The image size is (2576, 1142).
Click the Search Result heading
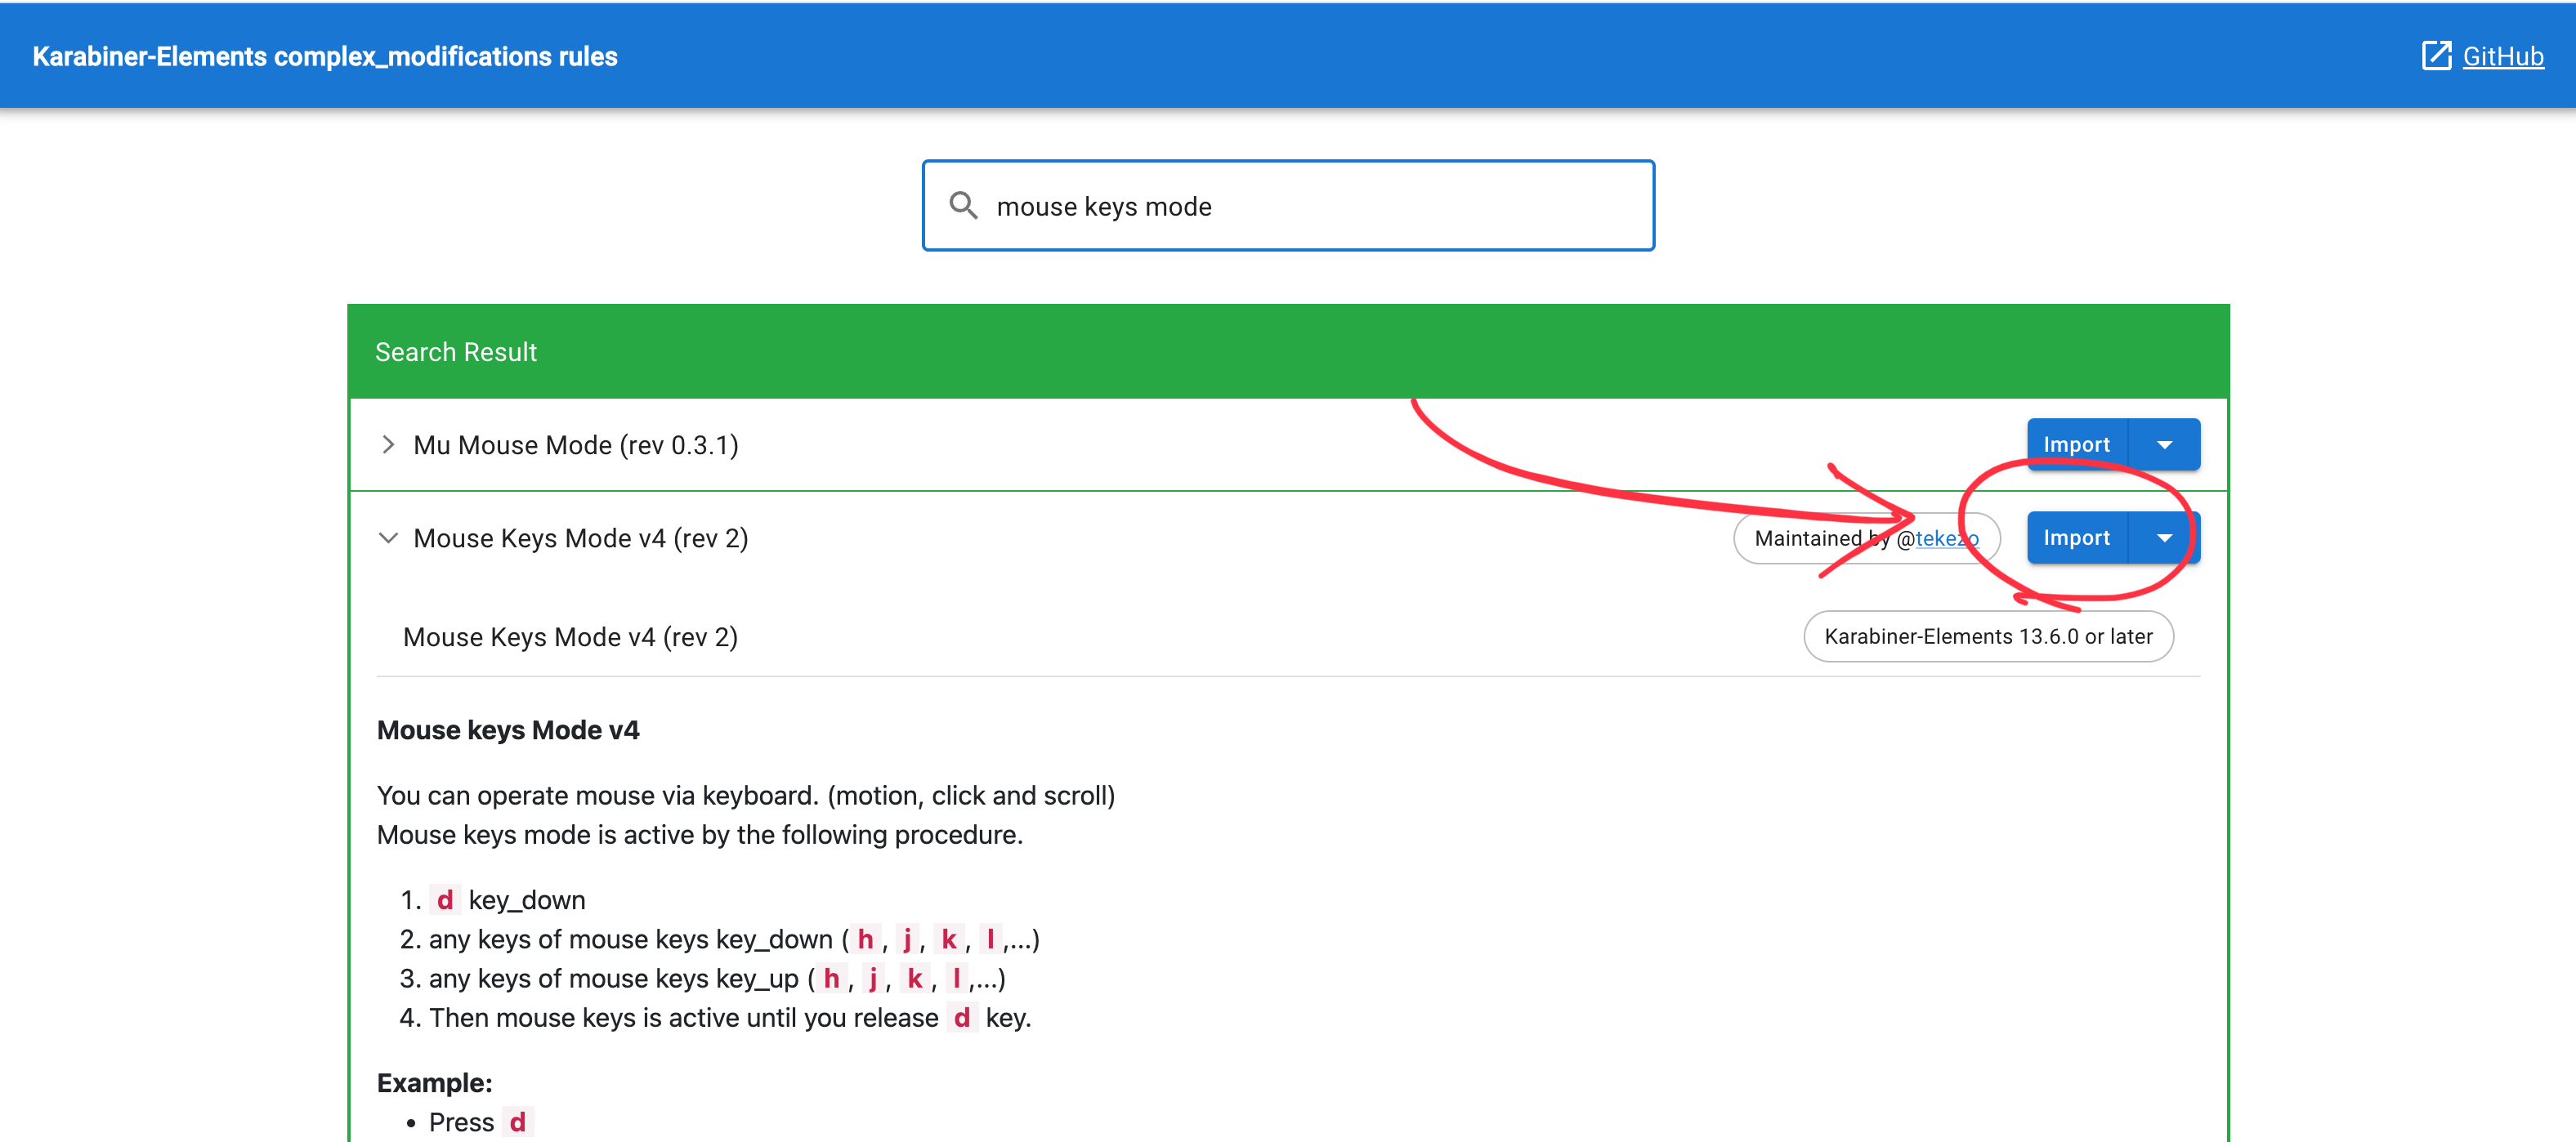[x=456, y=352]
